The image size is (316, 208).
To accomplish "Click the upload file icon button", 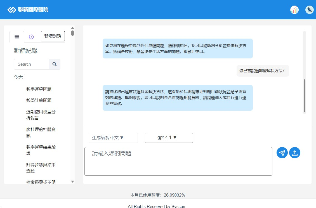I will coord(294,153).
